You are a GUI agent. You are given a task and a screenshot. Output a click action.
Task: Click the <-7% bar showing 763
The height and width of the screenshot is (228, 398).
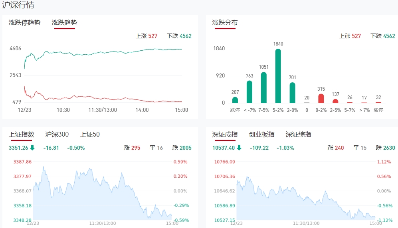coord(249,92)
